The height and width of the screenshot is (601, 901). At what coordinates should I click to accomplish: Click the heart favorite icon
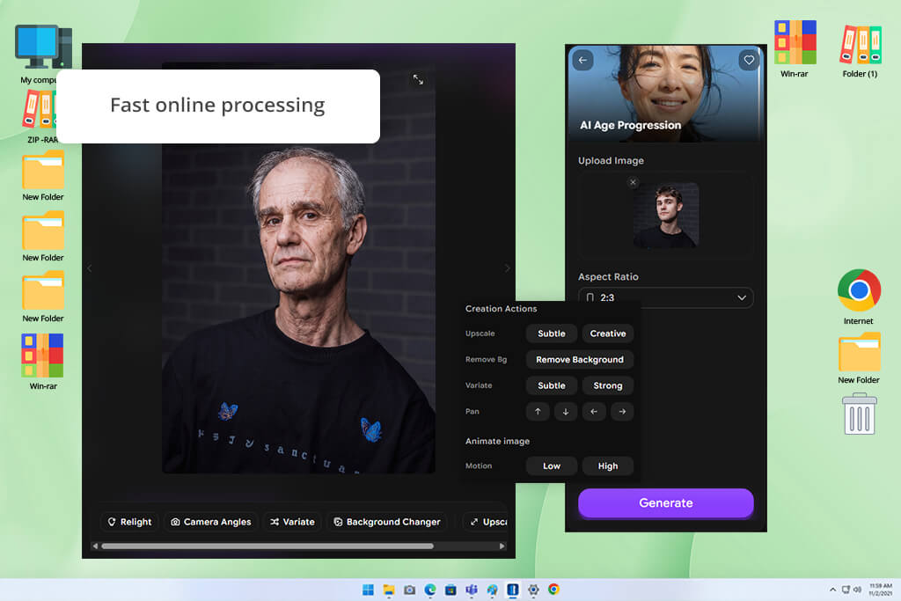tap(749, 60)
